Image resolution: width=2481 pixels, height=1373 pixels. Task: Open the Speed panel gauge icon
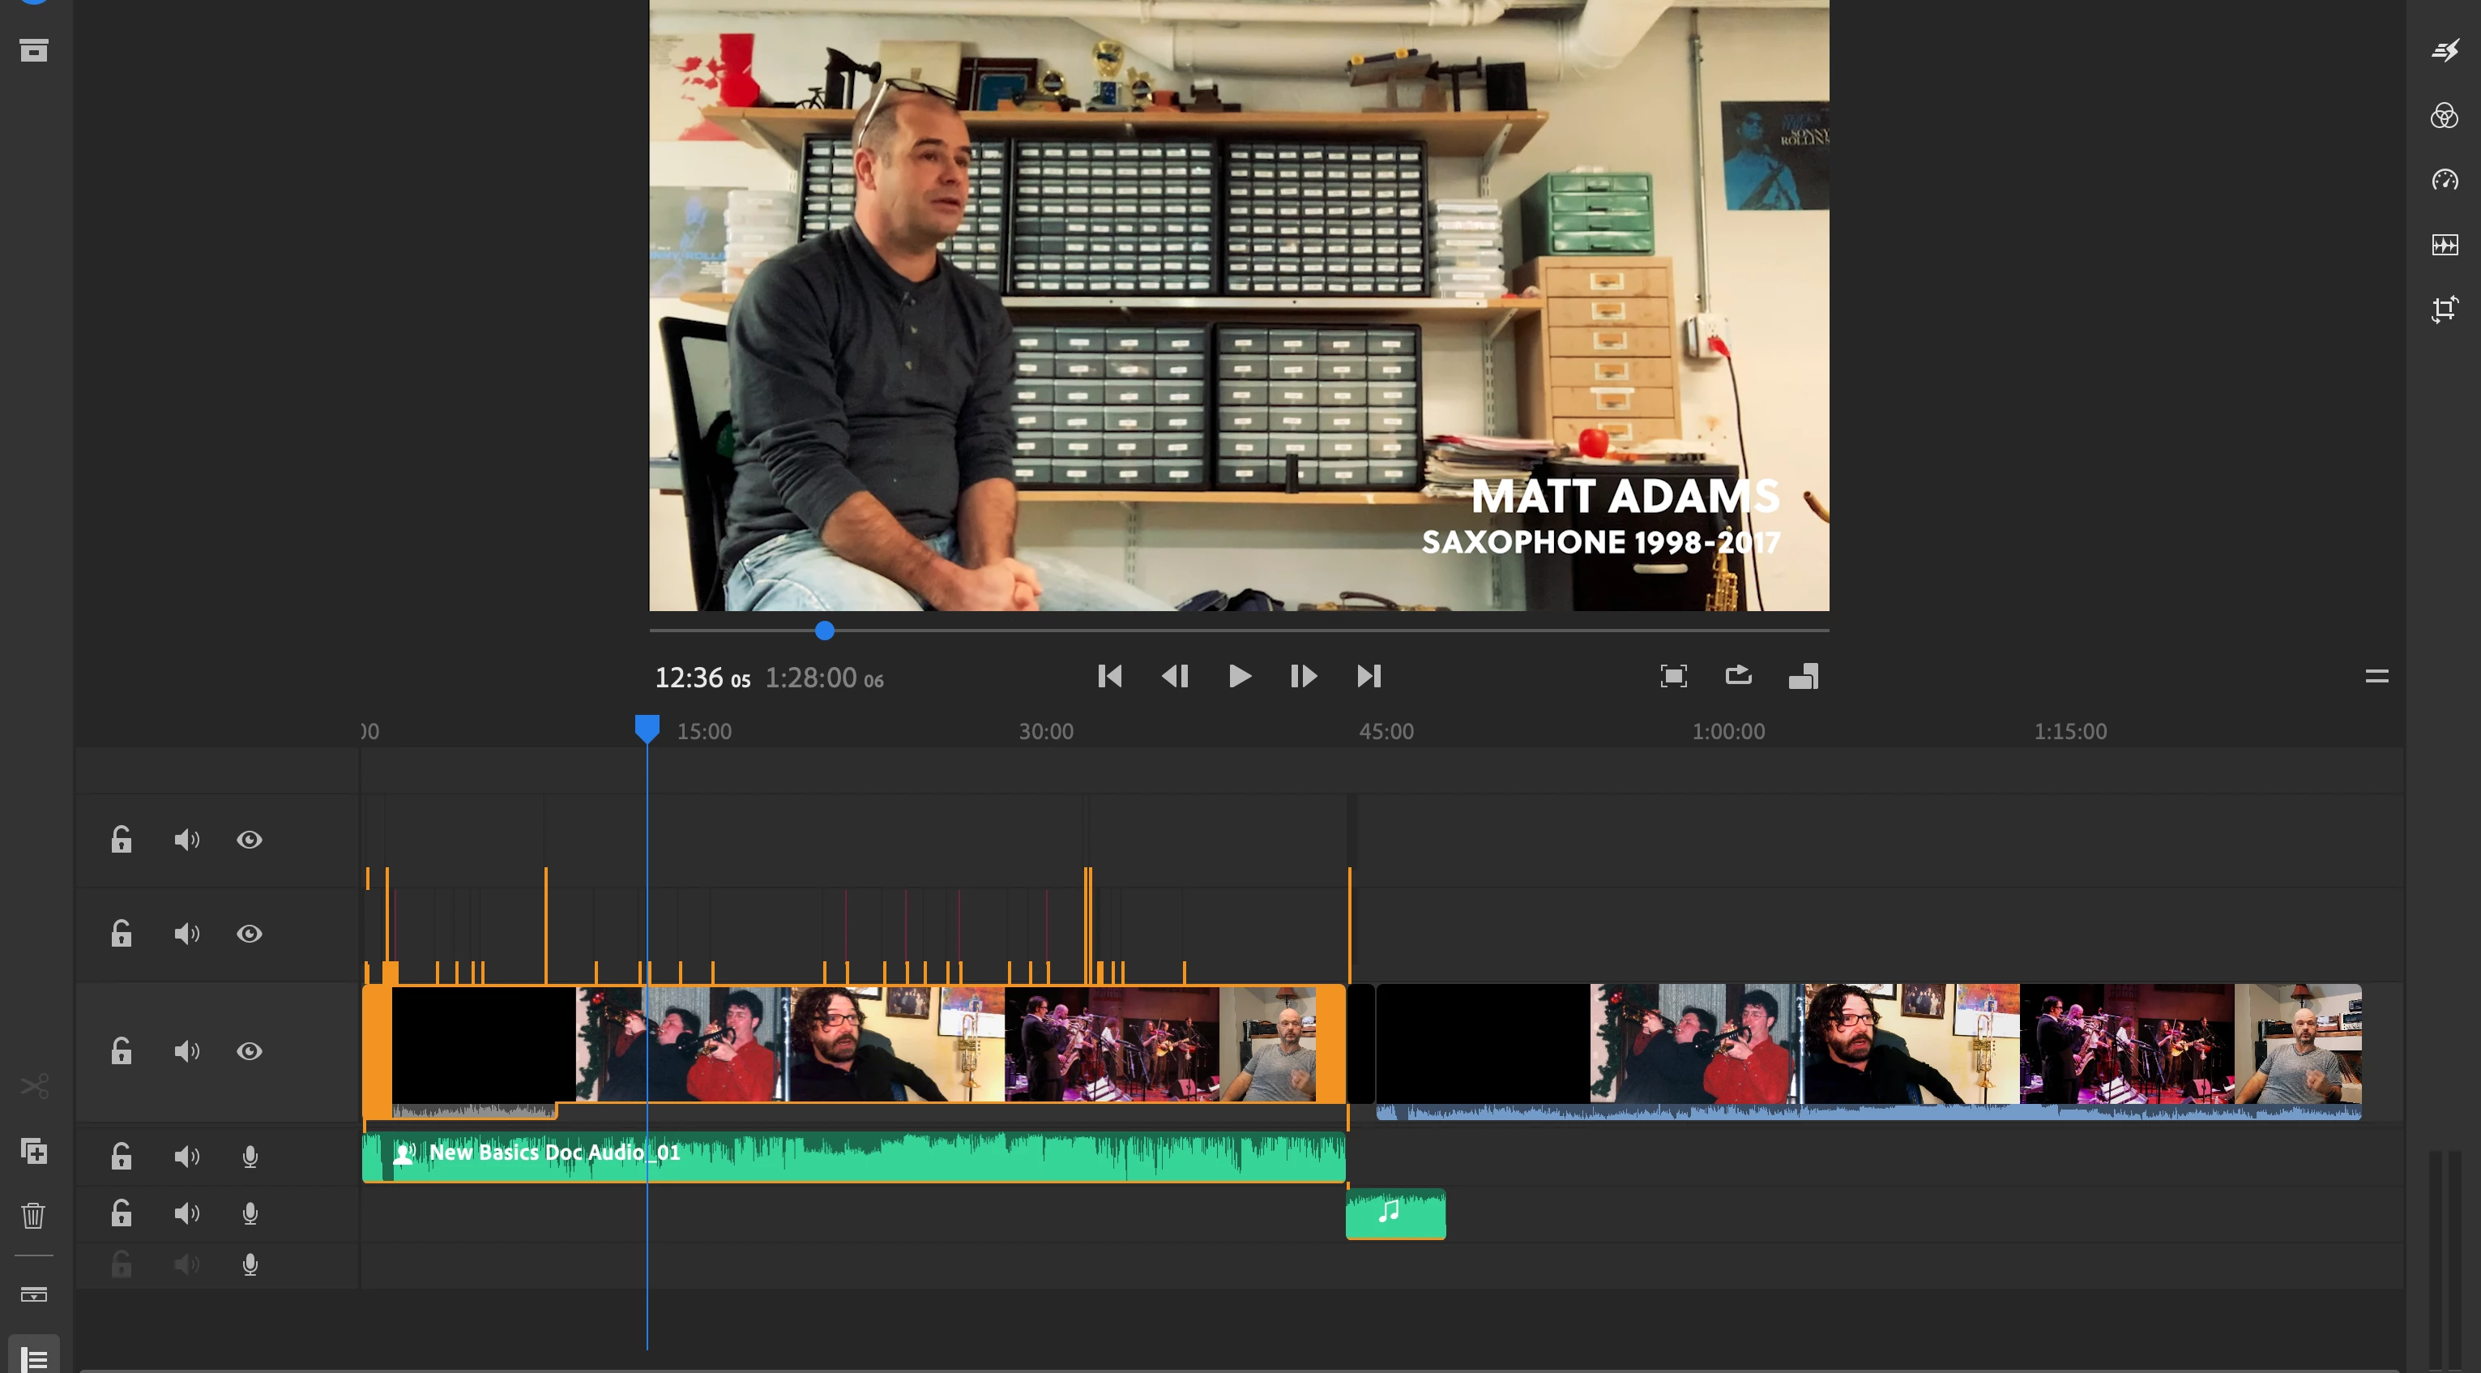point(2444,180)
